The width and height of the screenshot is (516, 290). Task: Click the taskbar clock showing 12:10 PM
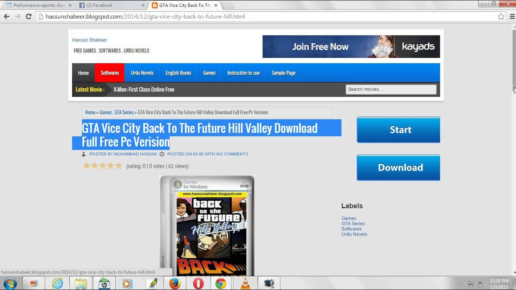pos(498,284)
